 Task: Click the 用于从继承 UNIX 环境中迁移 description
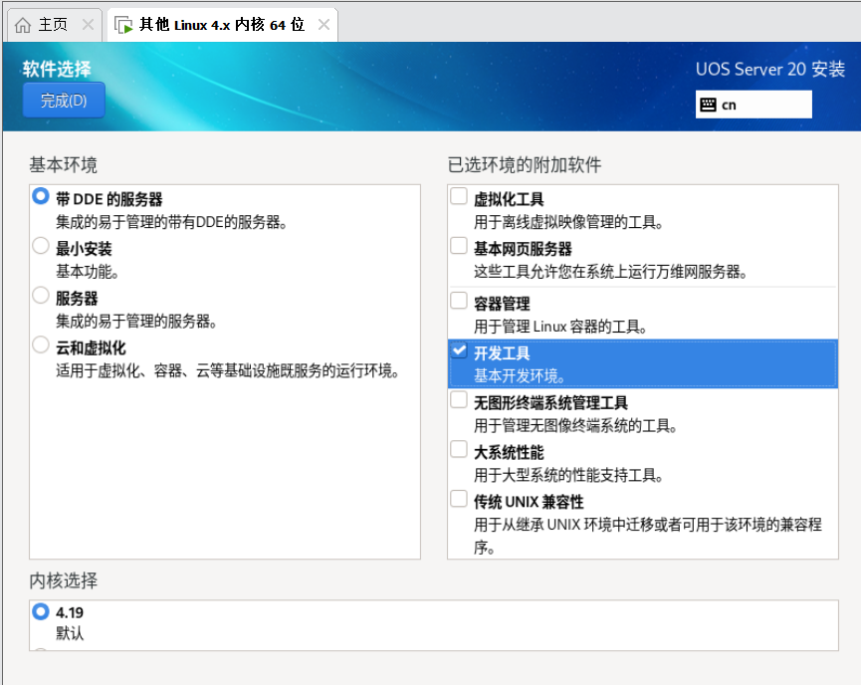point(648,536)
